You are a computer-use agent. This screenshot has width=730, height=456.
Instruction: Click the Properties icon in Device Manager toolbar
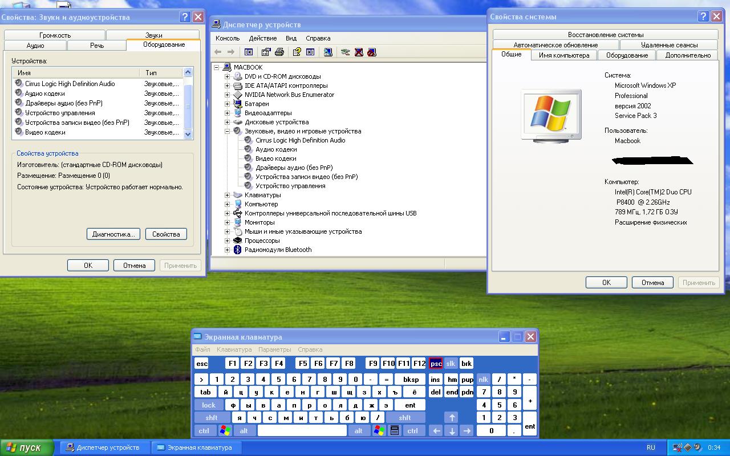pos(266,52)
